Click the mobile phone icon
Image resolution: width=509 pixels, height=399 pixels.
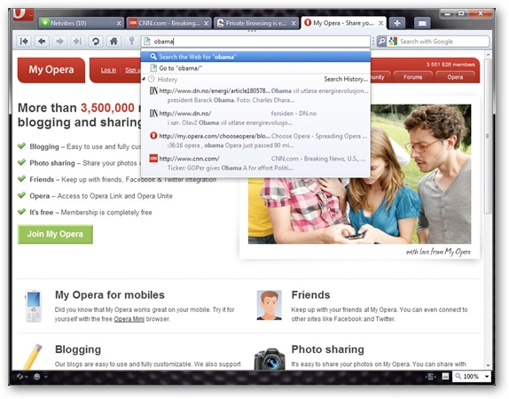(34, 306)
